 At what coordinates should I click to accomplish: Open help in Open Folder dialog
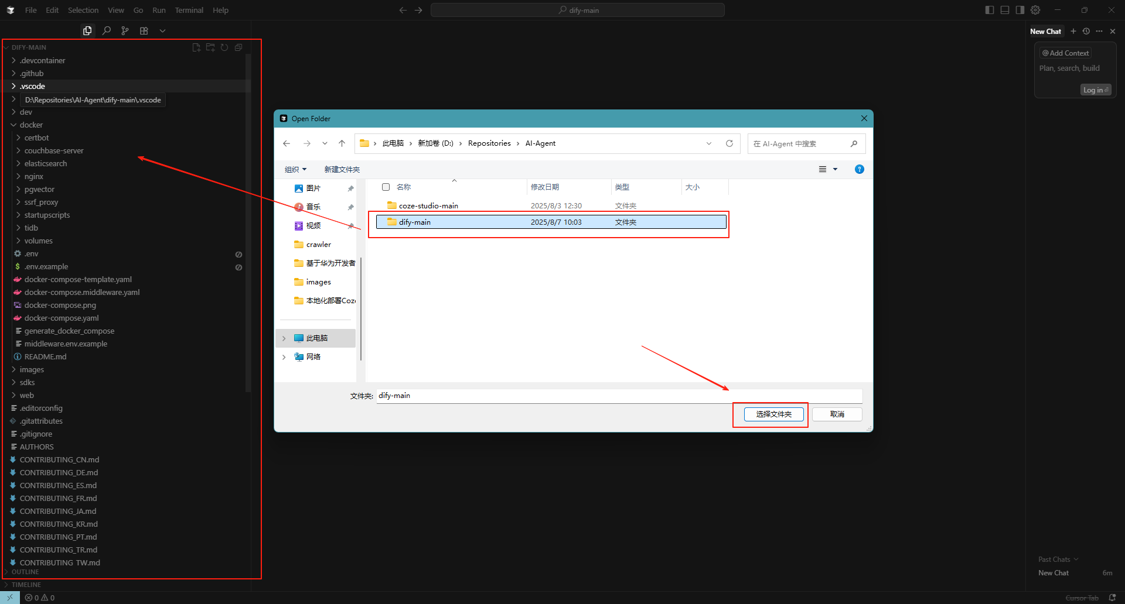point(860,169)
